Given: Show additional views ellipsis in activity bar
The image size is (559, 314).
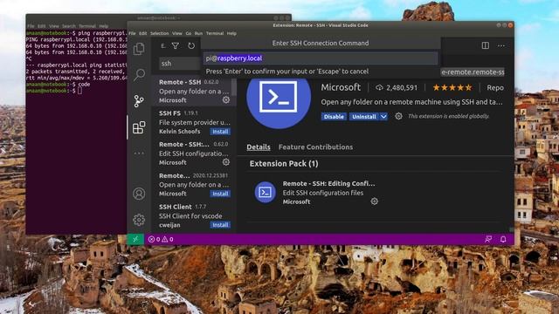Looking at the screenshot, I should [x=139, y=154].
